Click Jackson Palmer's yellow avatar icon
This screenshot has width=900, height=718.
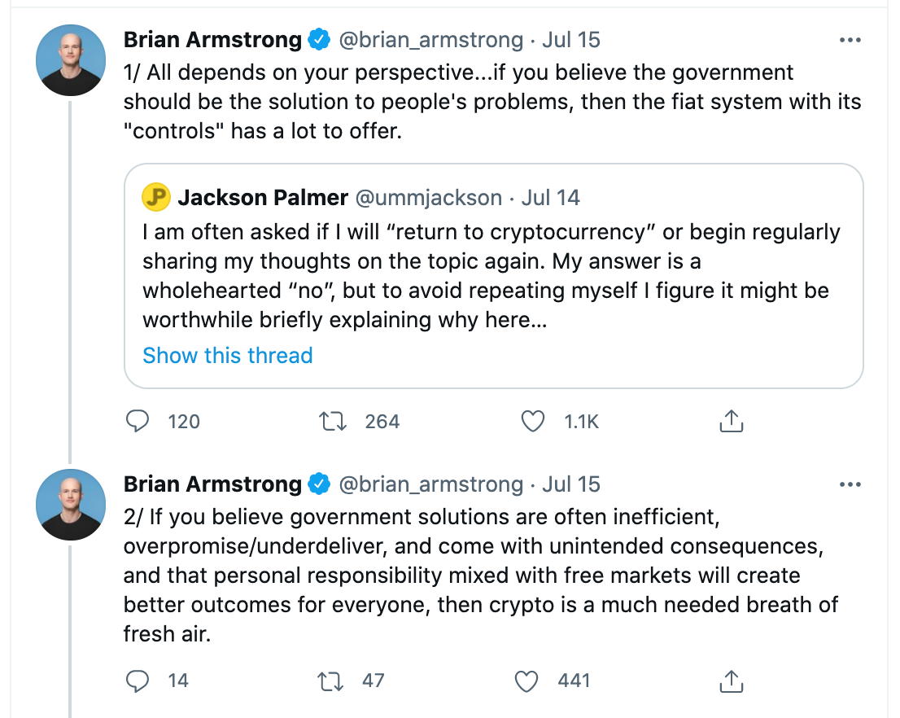pyautogui.click(x=156, y=197)
